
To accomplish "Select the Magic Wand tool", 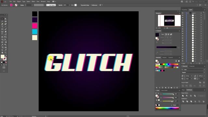I will tap(2, 21).
